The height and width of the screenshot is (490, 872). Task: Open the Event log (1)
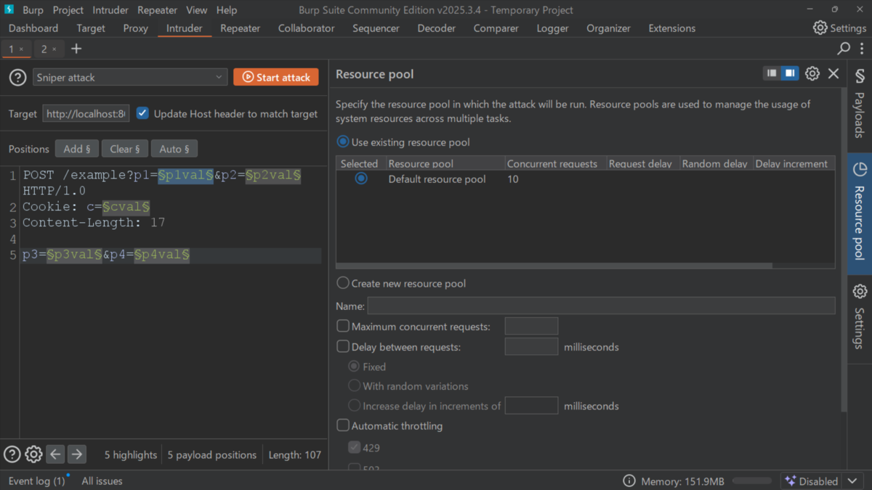pyautogui.click(x=36, y=481)
